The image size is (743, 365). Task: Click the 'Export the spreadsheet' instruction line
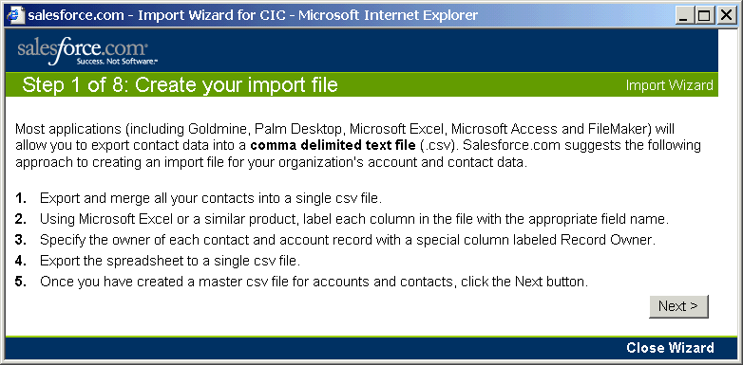170,261
